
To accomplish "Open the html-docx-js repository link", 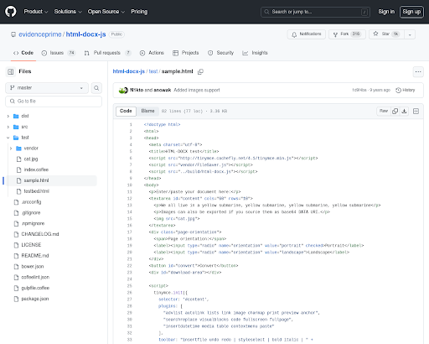I will point(85,34).
